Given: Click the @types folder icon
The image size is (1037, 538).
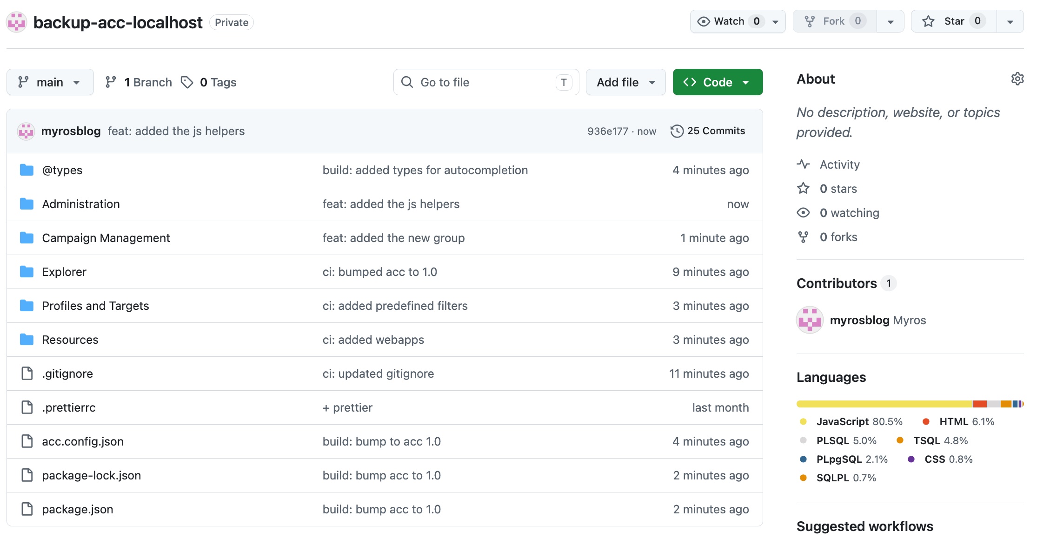Looking at the screenshot, I should tap(27, 170).
